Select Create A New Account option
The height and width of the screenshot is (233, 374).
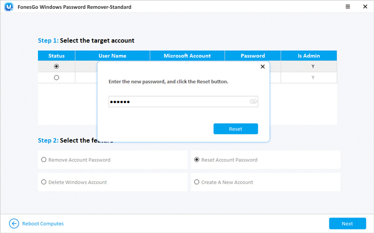click(x=197, y=182)
